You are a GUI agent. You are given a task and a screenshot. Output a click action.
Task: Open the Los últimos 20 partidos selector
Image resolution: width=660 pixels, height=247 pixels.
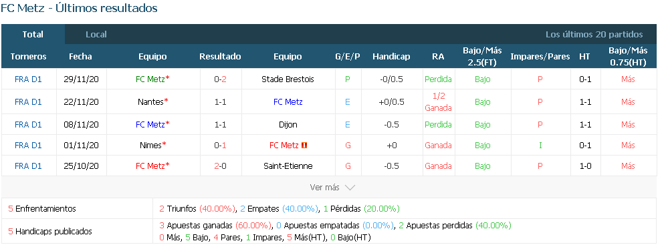point(594,35)
